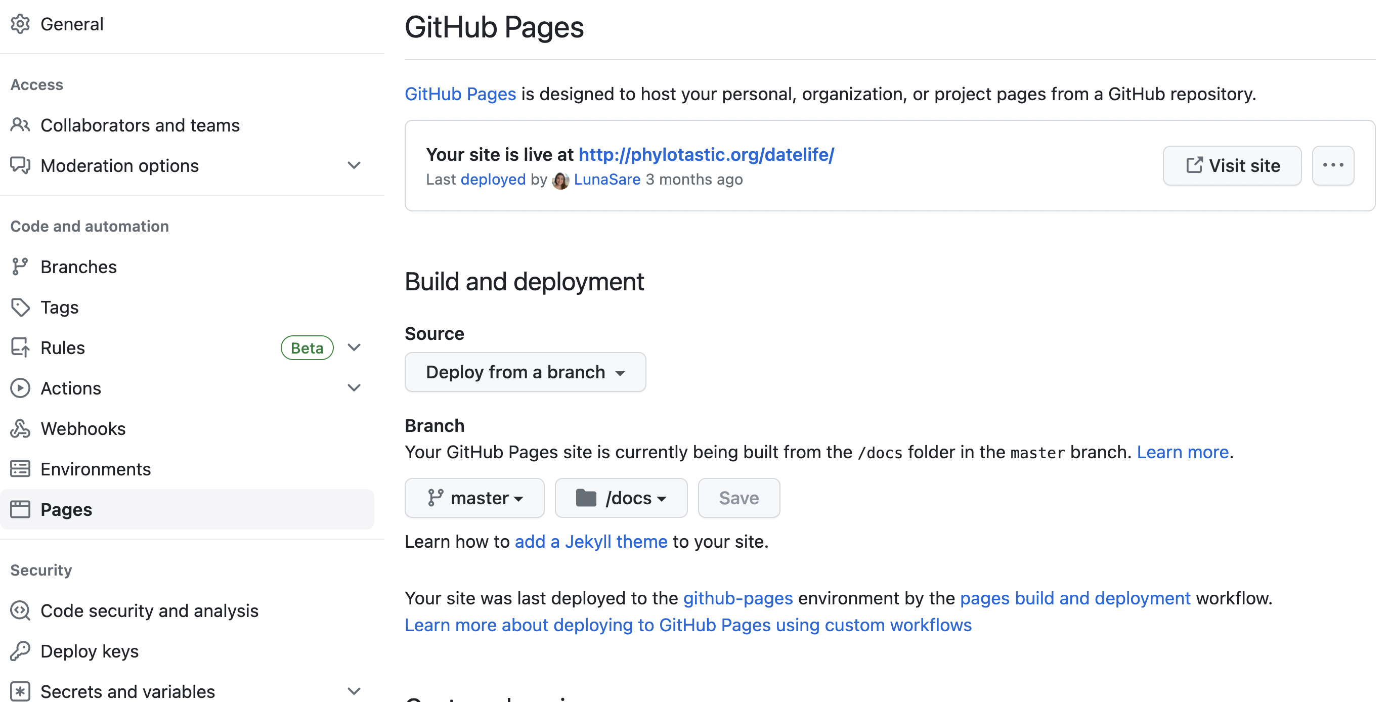Screen dimensions: 1390x702
Task: Open LunaSare's profile link
Action: tap(607, 180)
